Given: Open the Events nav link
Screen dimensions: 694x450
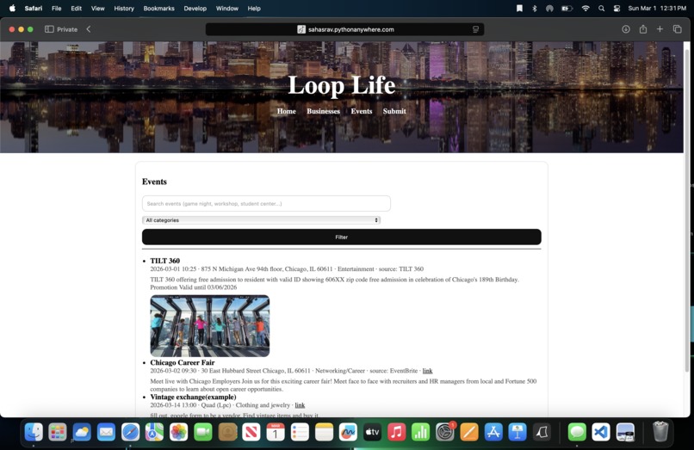Looking at the screenshot, I should pyautogui.click(x=361, y=111).
